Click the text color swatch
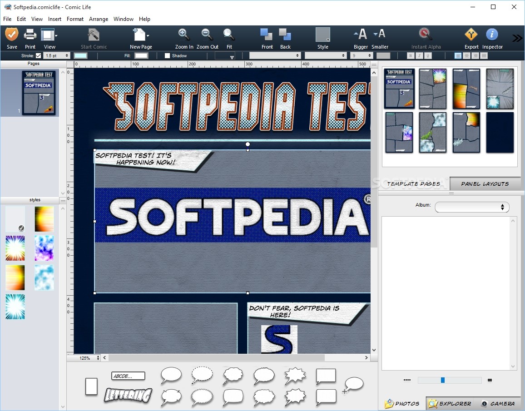525x411 pixels. point(383,55)
